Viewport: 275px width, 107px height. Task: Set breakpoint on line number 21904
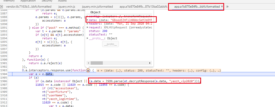pos(4,74)
